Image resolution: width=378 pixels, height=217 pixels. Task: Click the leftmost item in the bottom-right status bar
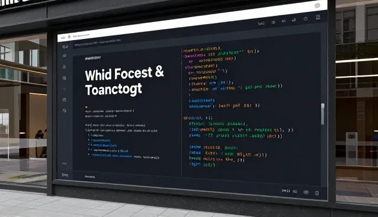tap(286, 191)
